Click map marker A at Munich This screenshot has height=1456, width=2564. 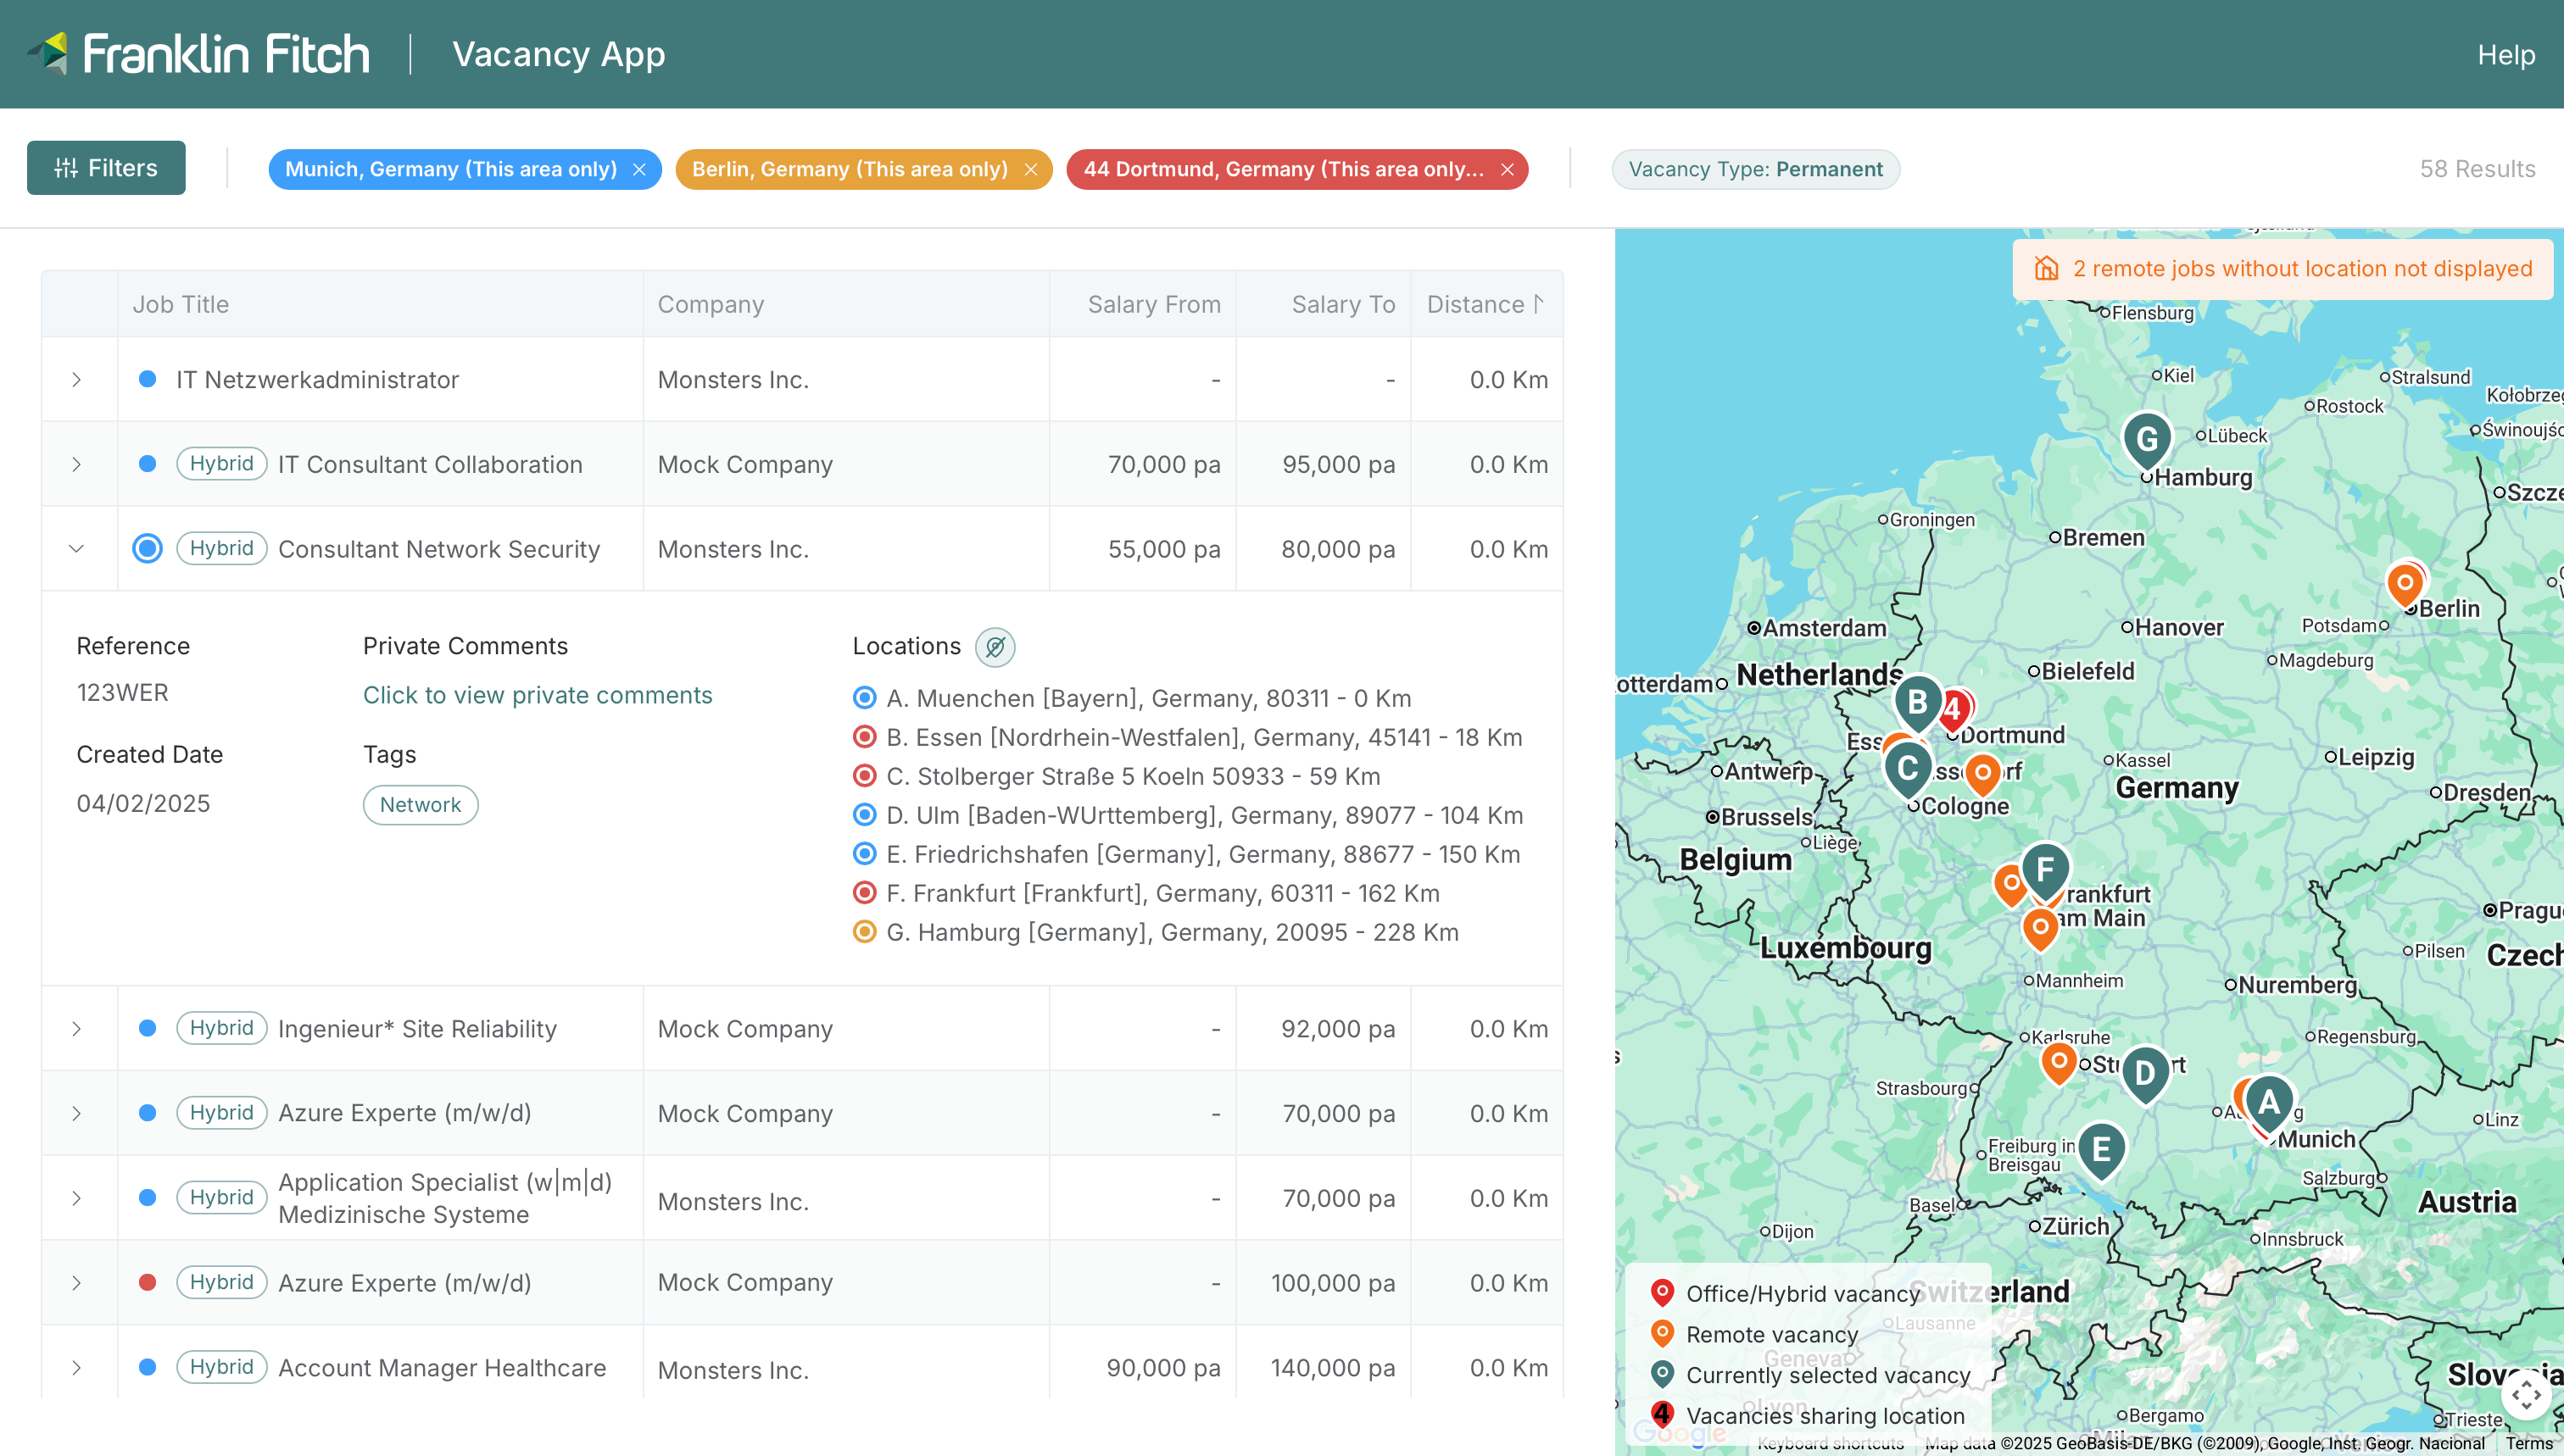pos(2268,1102)
